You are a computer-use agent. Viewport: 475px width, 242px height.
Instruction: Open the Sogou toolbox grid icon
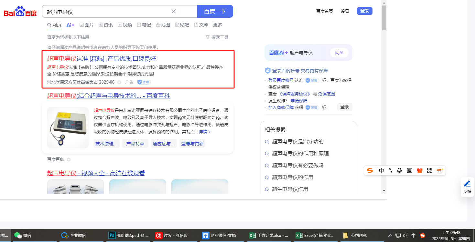(430, 170)
